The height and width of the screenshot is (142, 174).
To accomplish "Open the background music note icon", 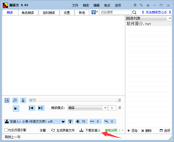I will [15, 100].
